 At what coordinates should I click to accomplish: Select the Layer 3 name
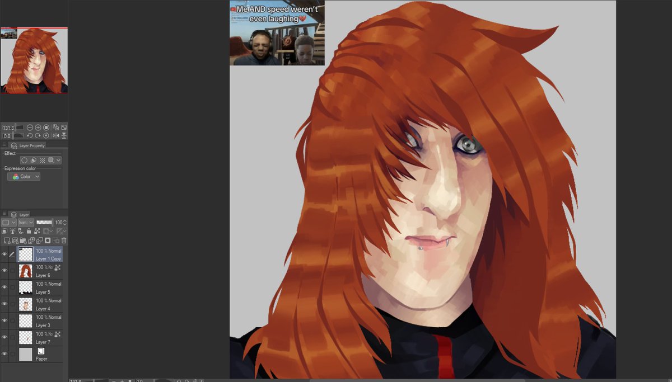(43, 325)
